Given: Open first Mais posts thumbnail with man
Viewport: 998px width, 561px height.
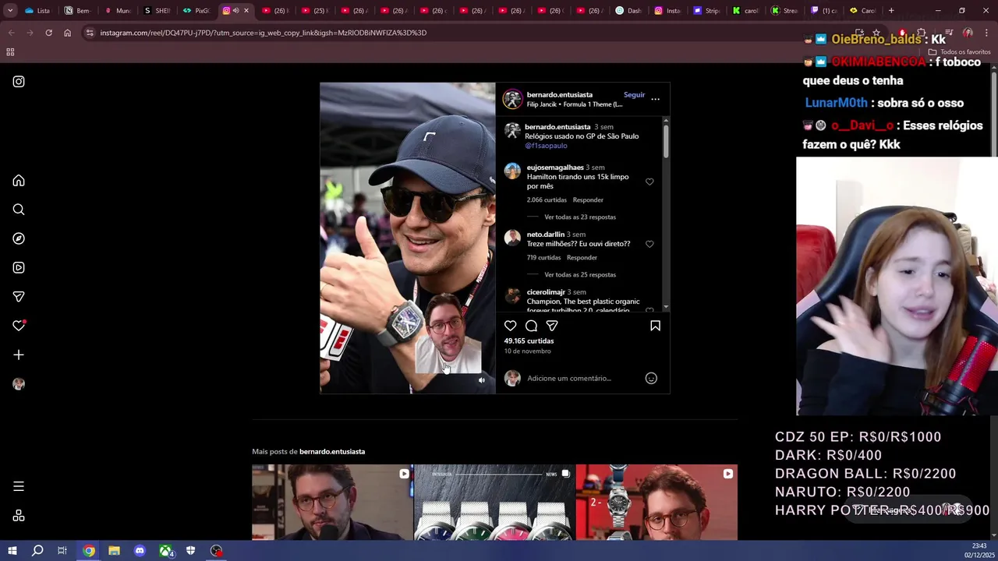Looking at the screenshot, I should pyautogui.click(x=332, y=503).
